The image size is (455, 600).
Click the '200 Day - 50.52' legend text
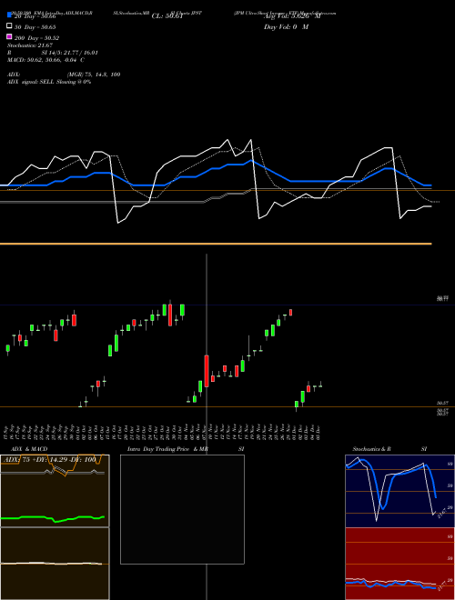(x=36, y=37)
